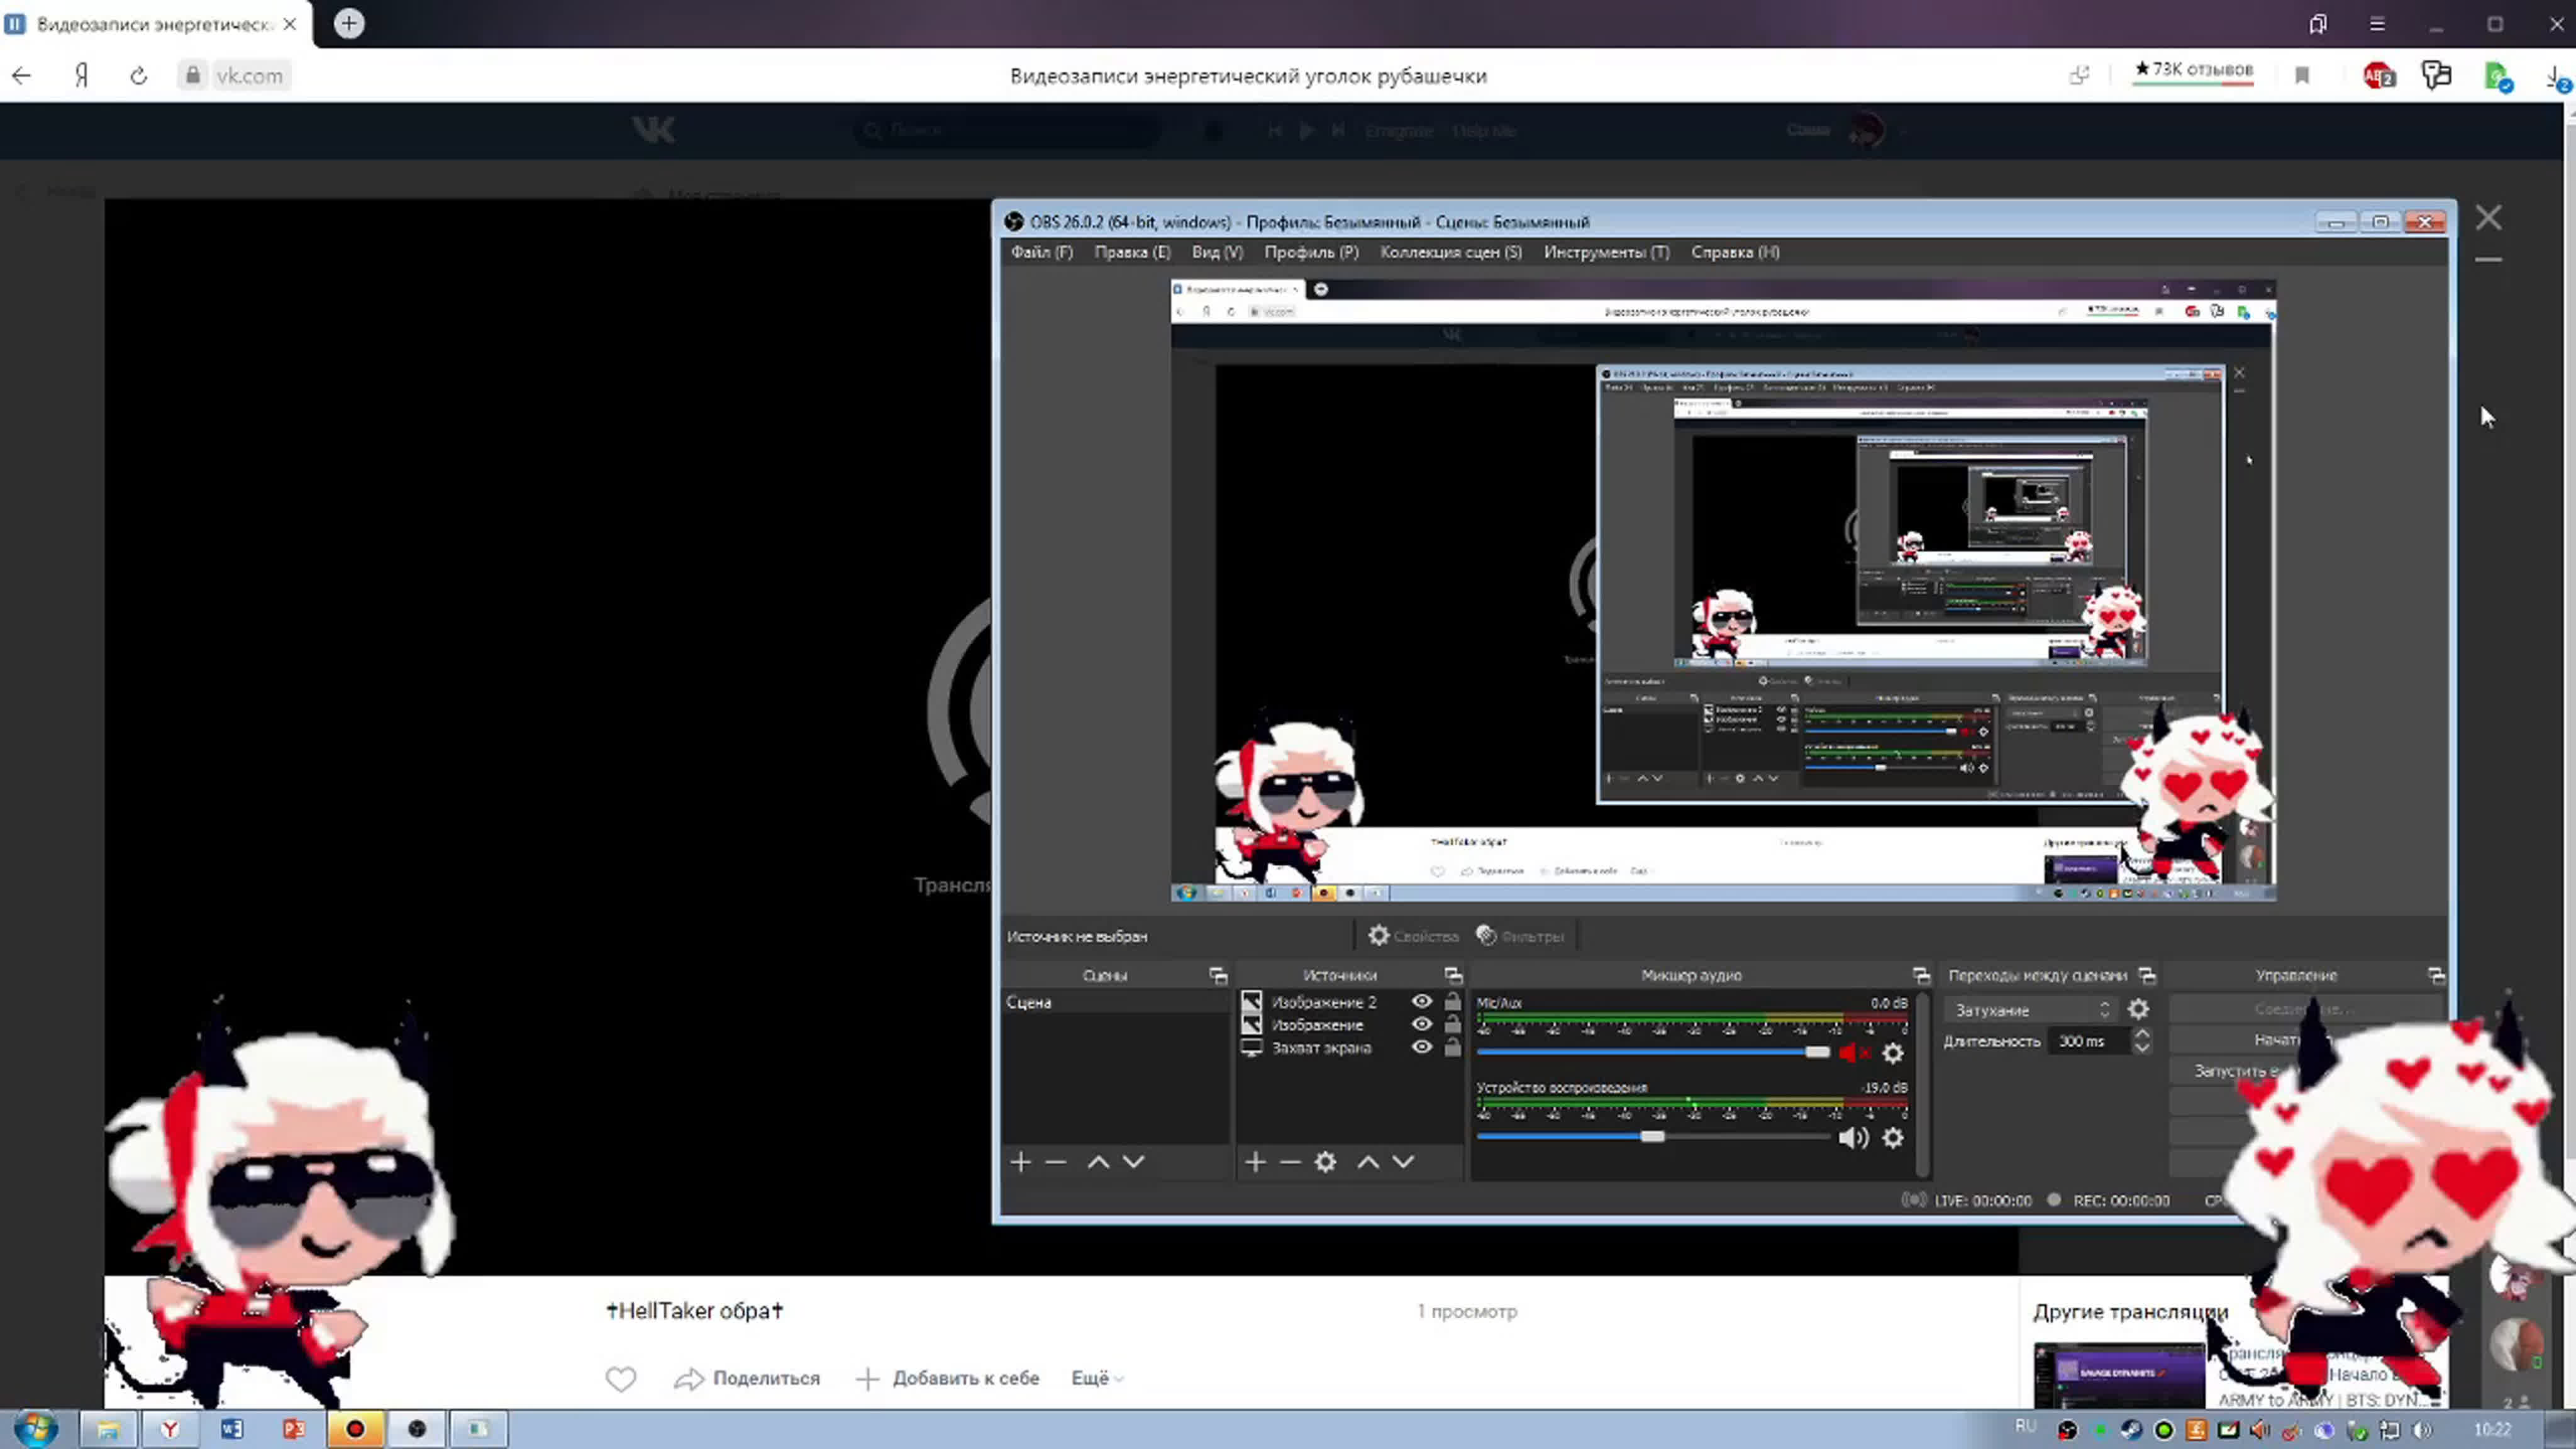Hide the Изображение 2 source
The image size is (2576, 1449).
pos(1421,1001)
